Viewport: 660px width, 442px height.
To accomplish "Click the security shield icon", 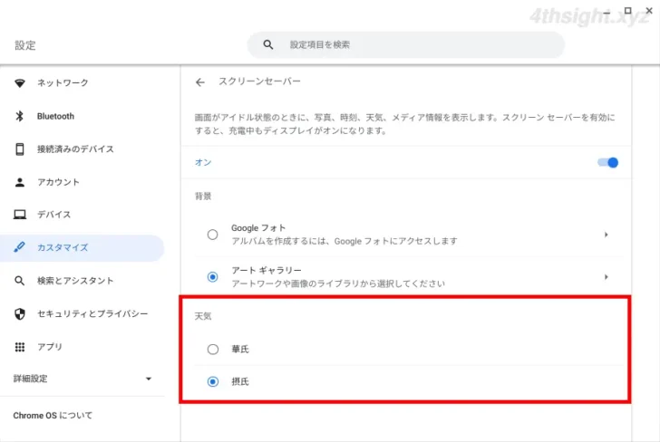I will pyautogui.click(x=20, y=313).
